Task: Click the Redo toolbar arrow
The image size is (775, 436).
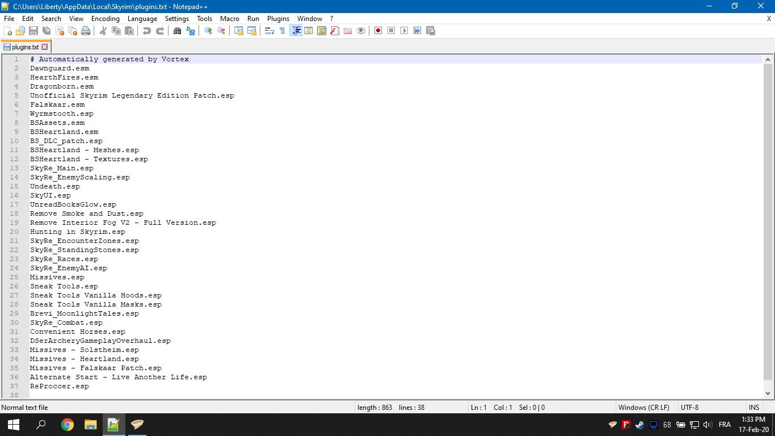Action: point(160,31)
